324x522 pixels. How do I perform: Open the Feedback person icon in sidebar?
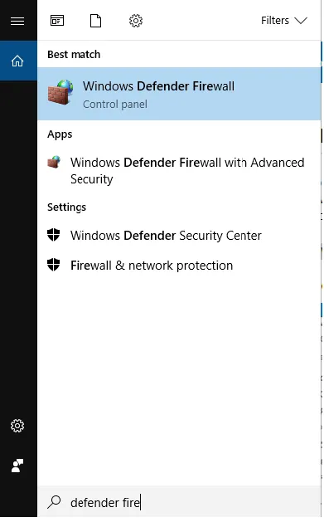(x=17, y=466)
